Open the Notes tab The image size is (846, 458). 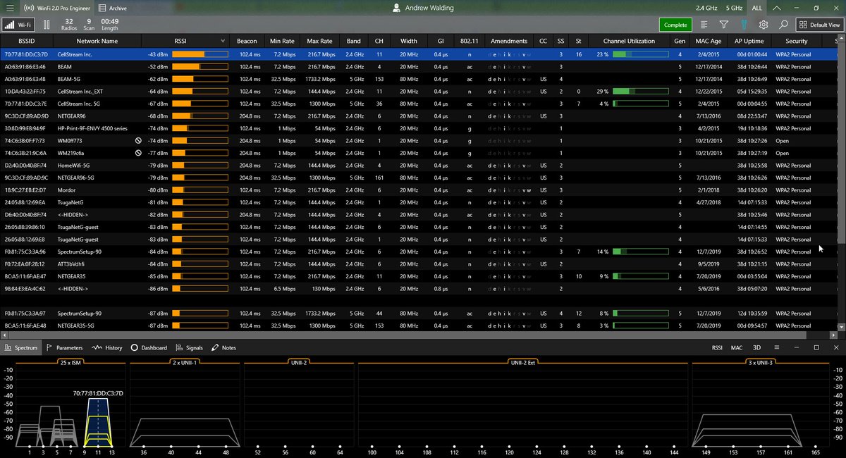click(223, 347)
